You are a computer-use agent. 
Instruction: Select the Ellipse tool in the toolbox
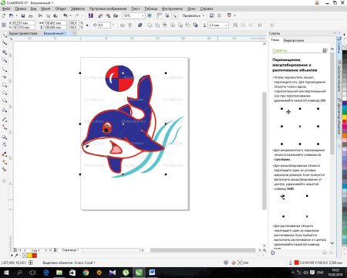click(x=5, y=93)
